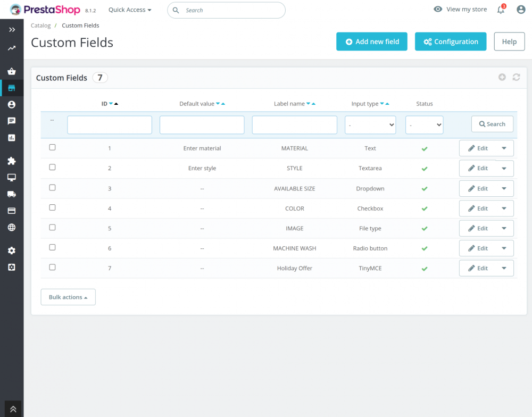The image size is (532, 417).
Task: Sort ID column ascending arrow
Action: pyautogui.click(x=116, y=104)
